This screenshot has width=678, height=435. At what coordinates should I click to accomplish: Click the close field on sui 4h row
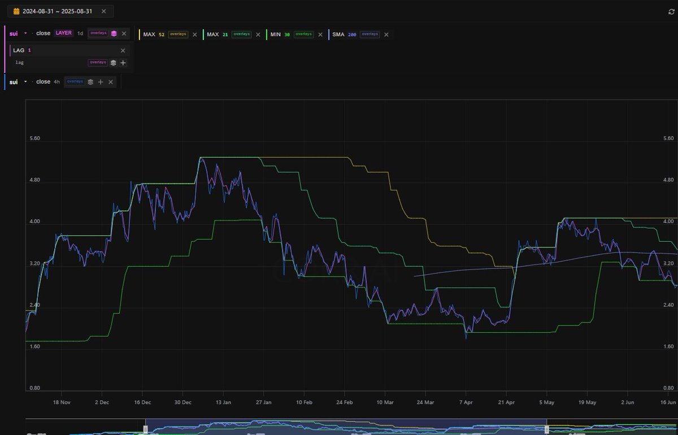click(x=43, y=82)
